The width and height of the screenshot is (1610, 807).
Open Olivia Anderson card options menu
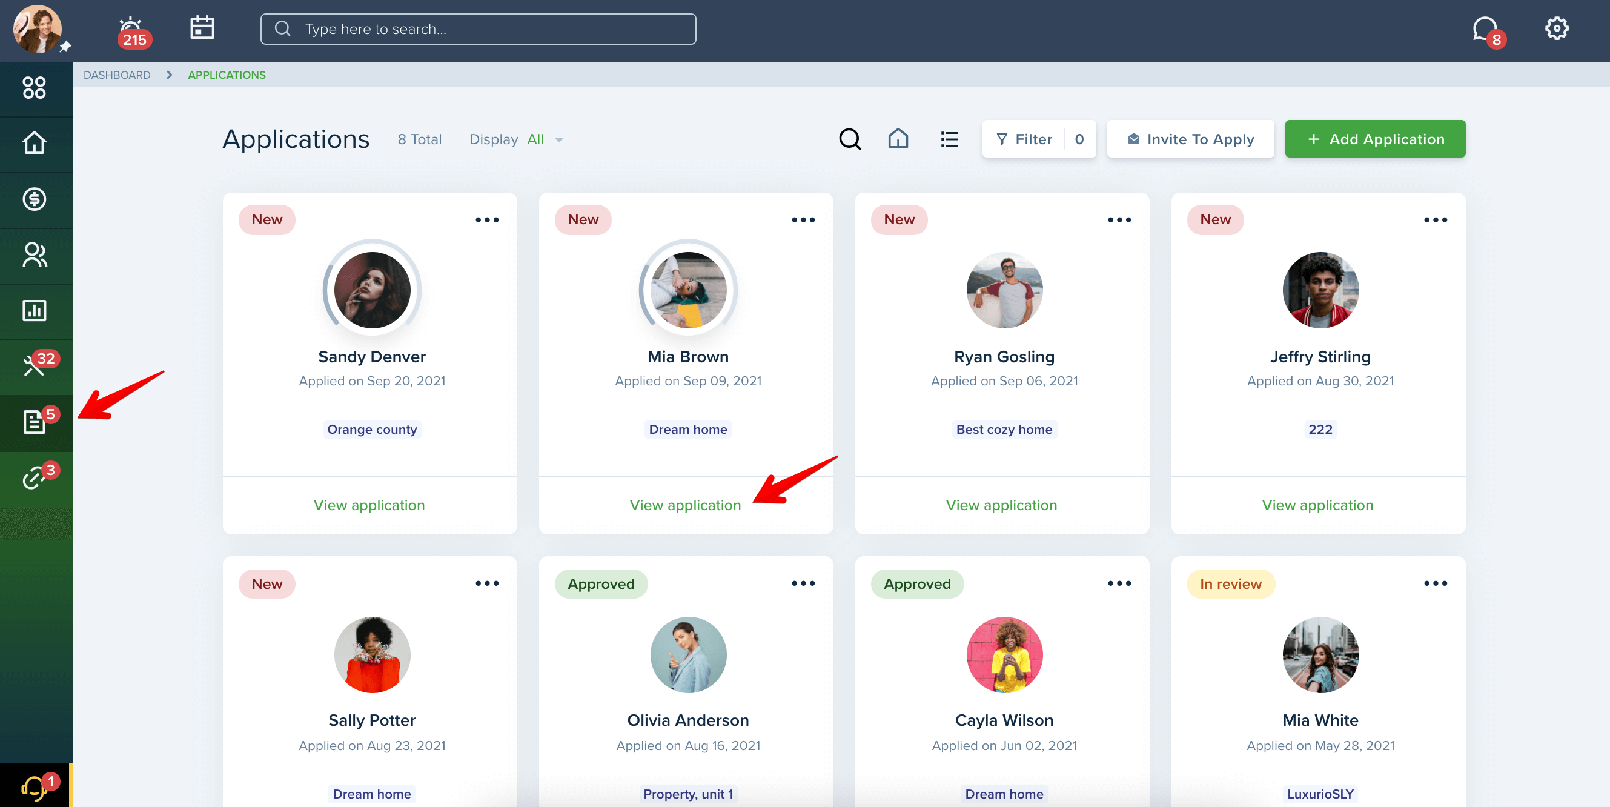coord(803,583)
